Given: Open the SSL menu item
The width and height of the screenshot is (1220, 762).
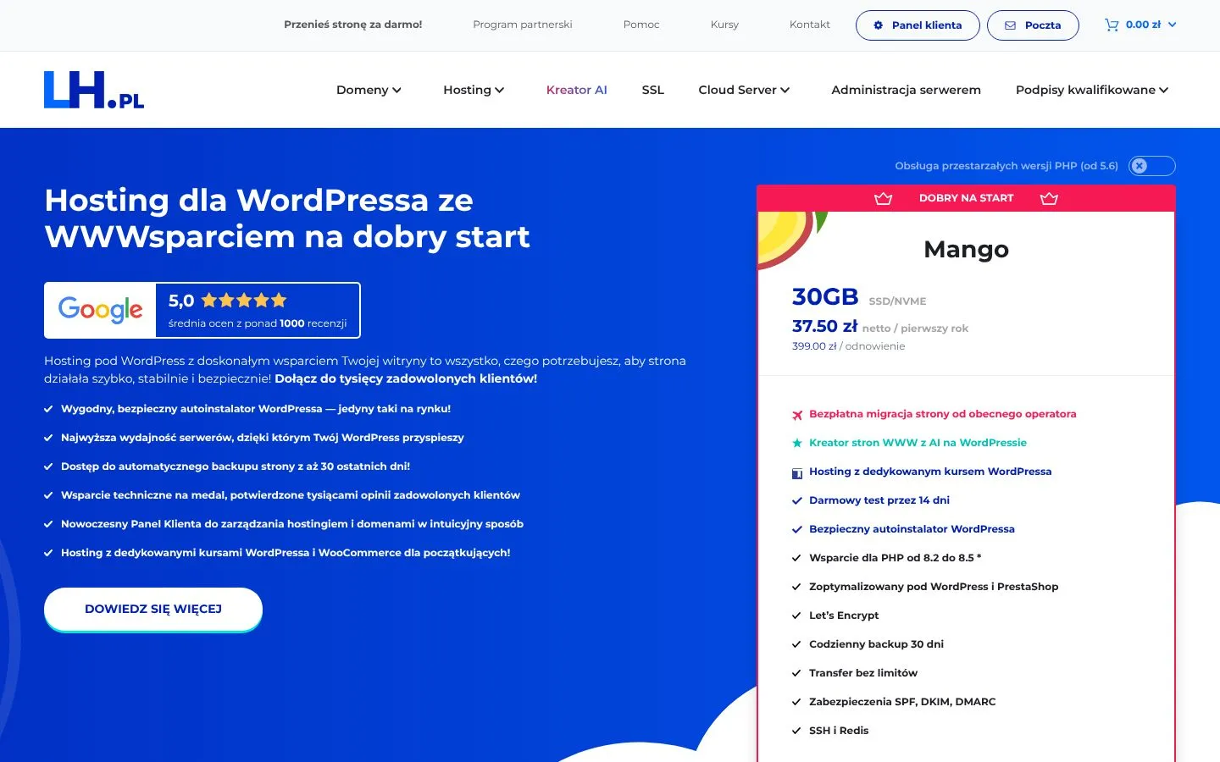Looking at the screenshot, I should (x=652, y=90).
